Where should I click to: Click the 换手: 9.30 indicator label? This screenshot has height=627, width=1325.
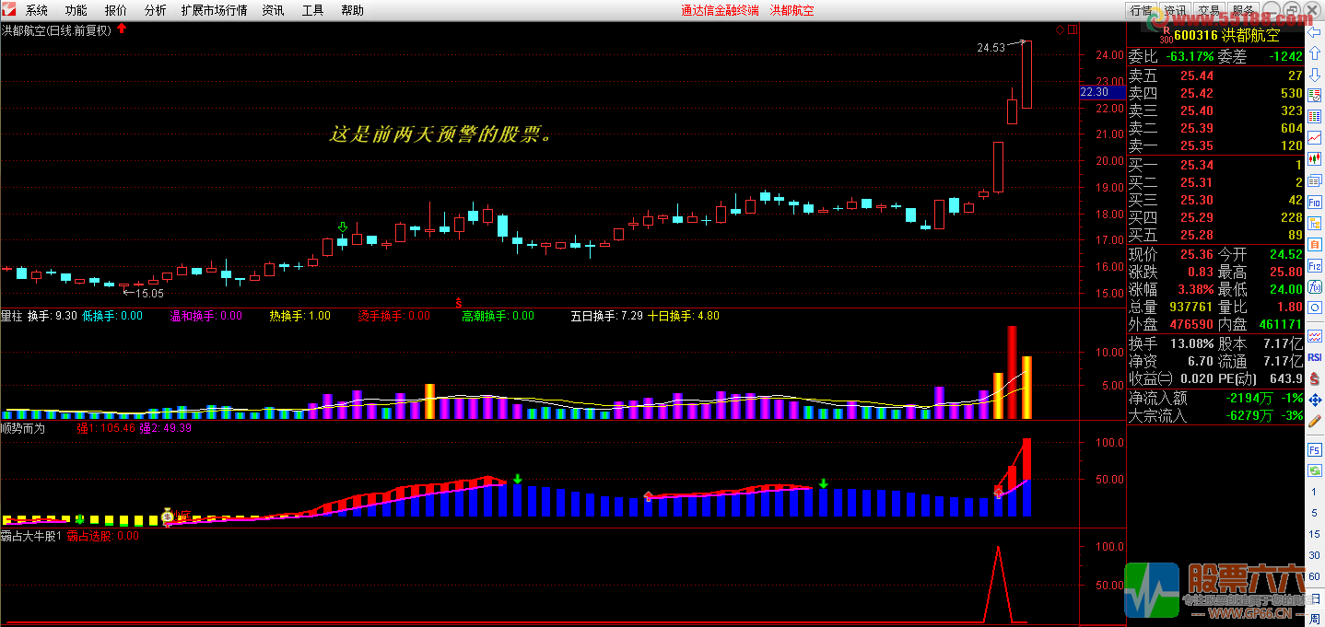[x=52, y=316]
